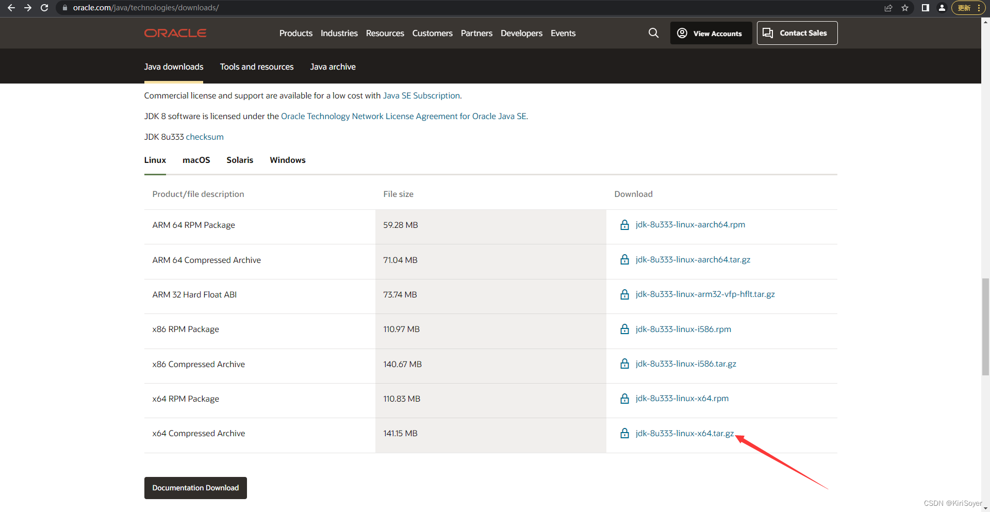Select the 'ARM 32 Hard Float ABI' description
Viewport: 990px width, 512px height.
point(194,295)
